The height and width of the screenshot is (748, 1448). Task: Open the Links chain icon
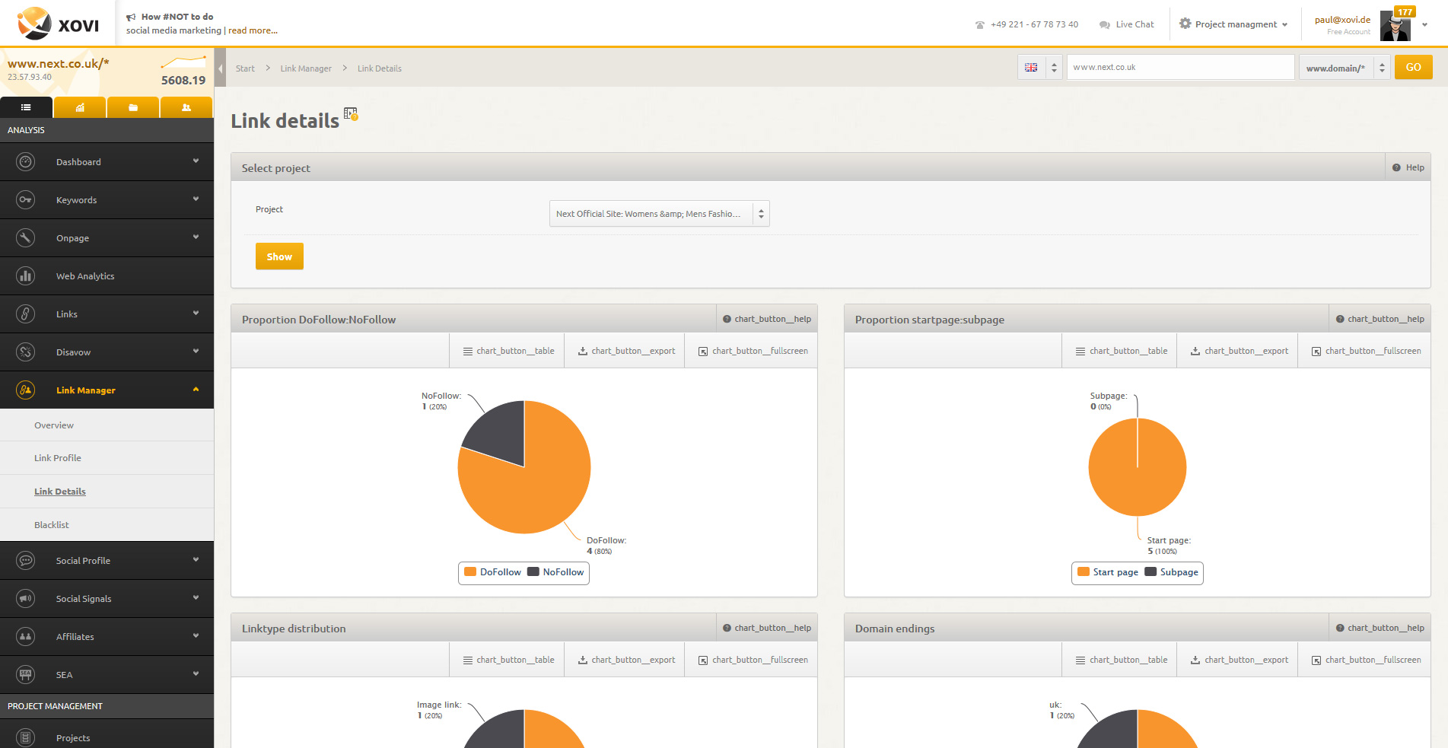tap(26, 314)
